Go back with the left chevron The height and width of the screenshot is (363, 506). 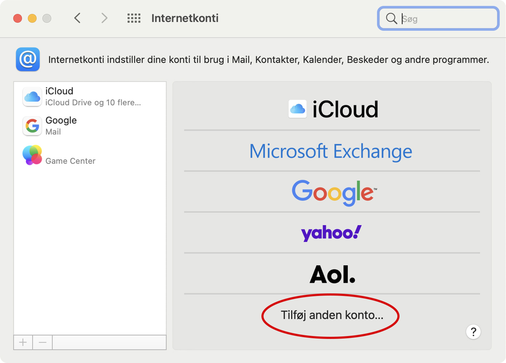point(77,18)
